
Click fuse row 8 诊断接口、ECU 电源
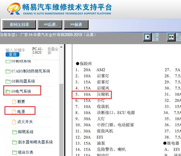pos(105,112)
